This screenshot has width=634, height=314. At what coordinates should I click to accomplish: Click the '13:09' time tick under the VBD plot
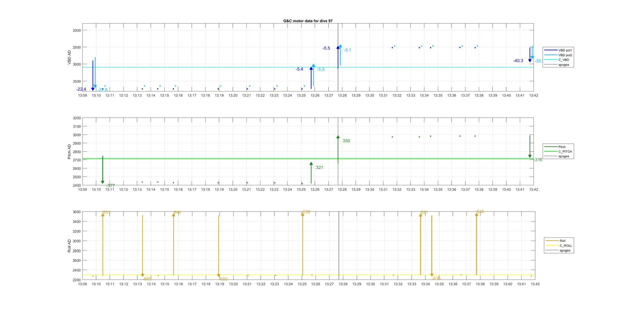coord(82,95)
